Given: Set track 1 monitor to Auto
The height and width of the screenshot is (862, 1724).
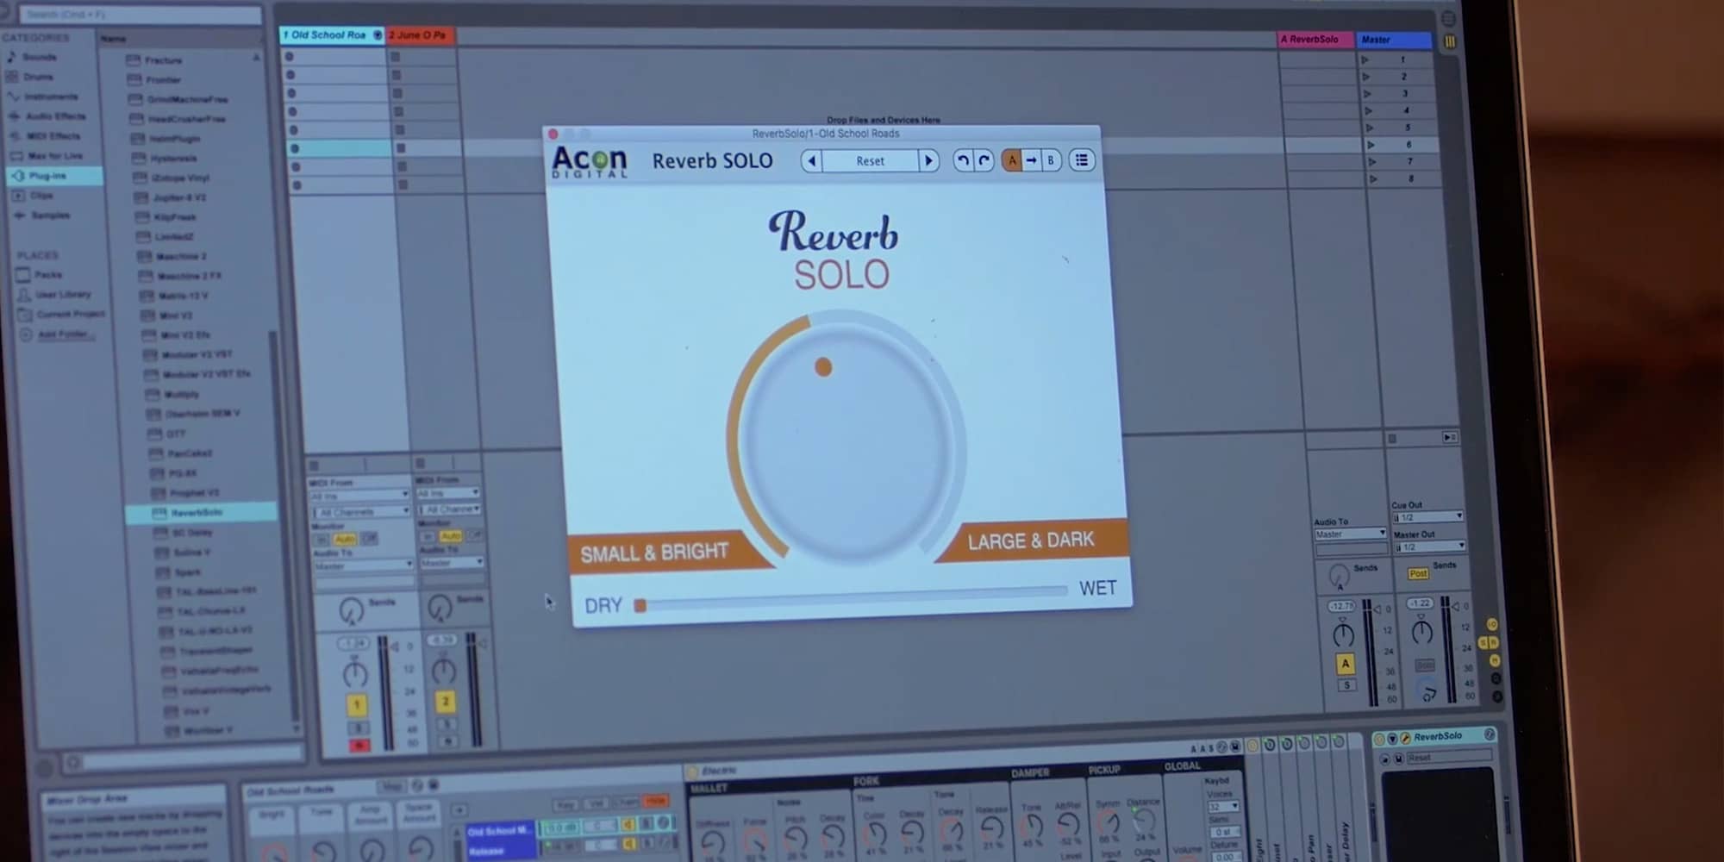Looking at the screenshot, I should (x=346, y=539).
